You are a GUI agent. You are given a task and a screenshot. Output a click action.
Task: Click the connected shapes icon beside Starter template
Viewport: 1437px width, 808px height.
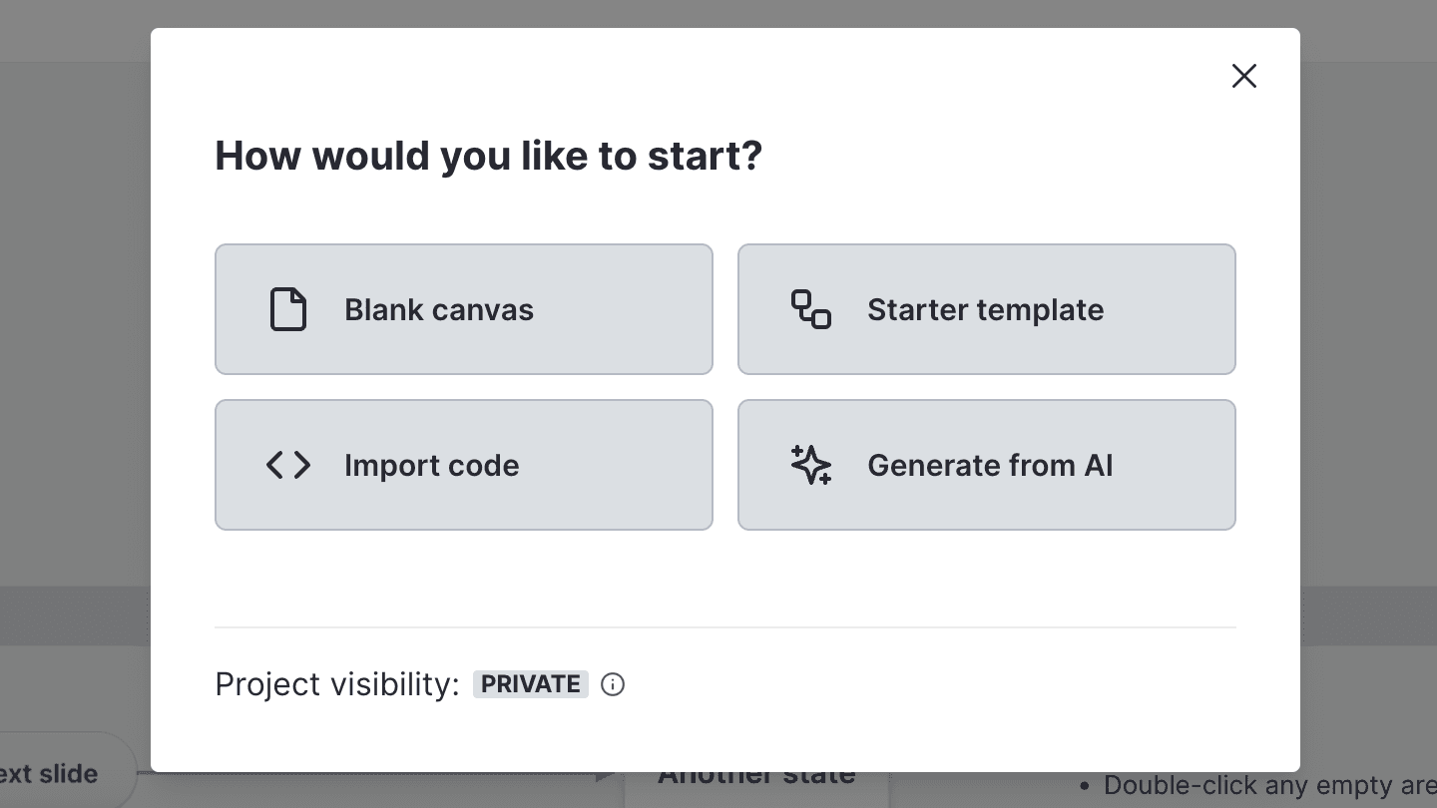(810, 309)
